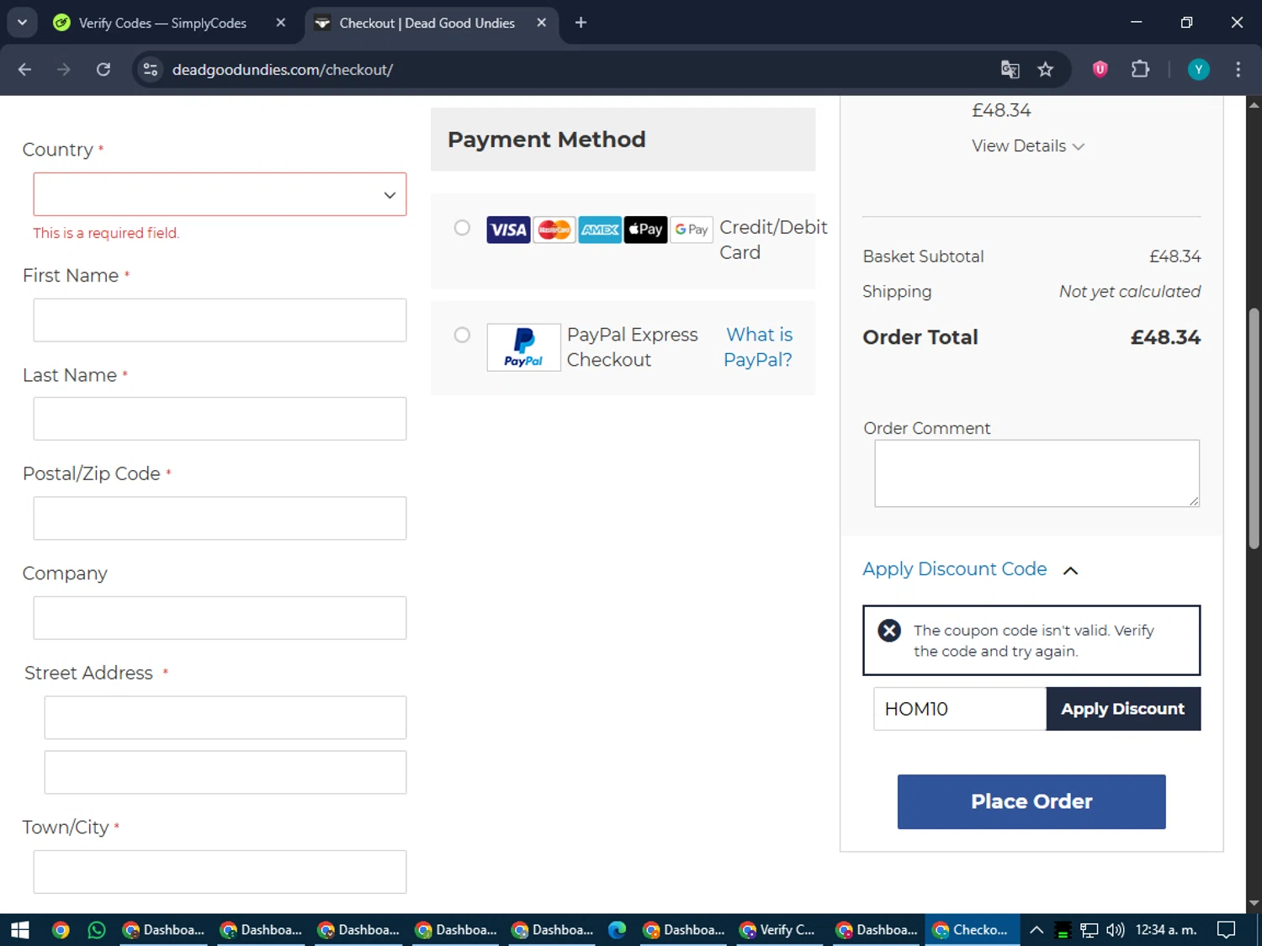Open WhatsApp from the taskbar
Viewport: 1262px width, 946px height.
click(x=97, y=930)
